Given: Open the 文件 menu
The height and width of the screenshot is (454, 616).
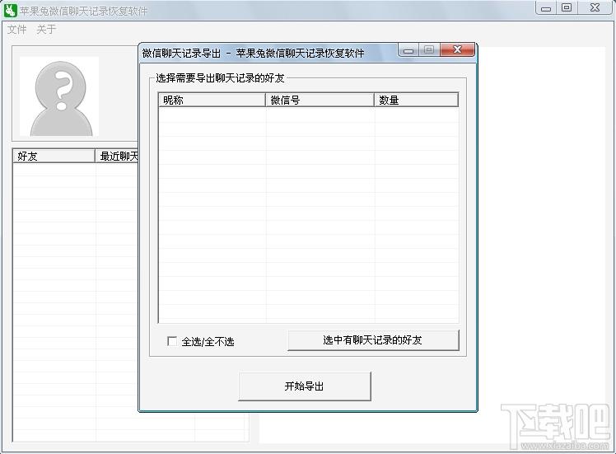Looking at the screenshot, I should [17, 30].
